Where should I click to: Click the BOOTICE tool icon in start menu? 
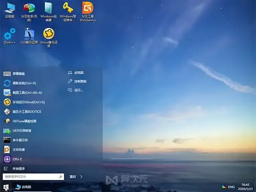(7, 111)
